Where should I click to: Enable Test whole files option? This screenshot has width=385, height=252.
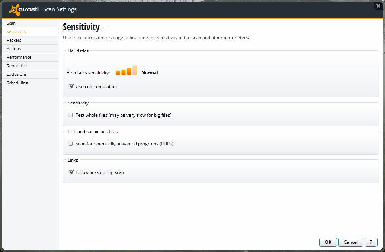click(71, 115)
